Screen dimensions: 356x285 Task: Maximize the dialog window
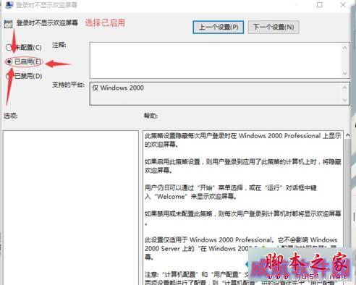point(320,4)
